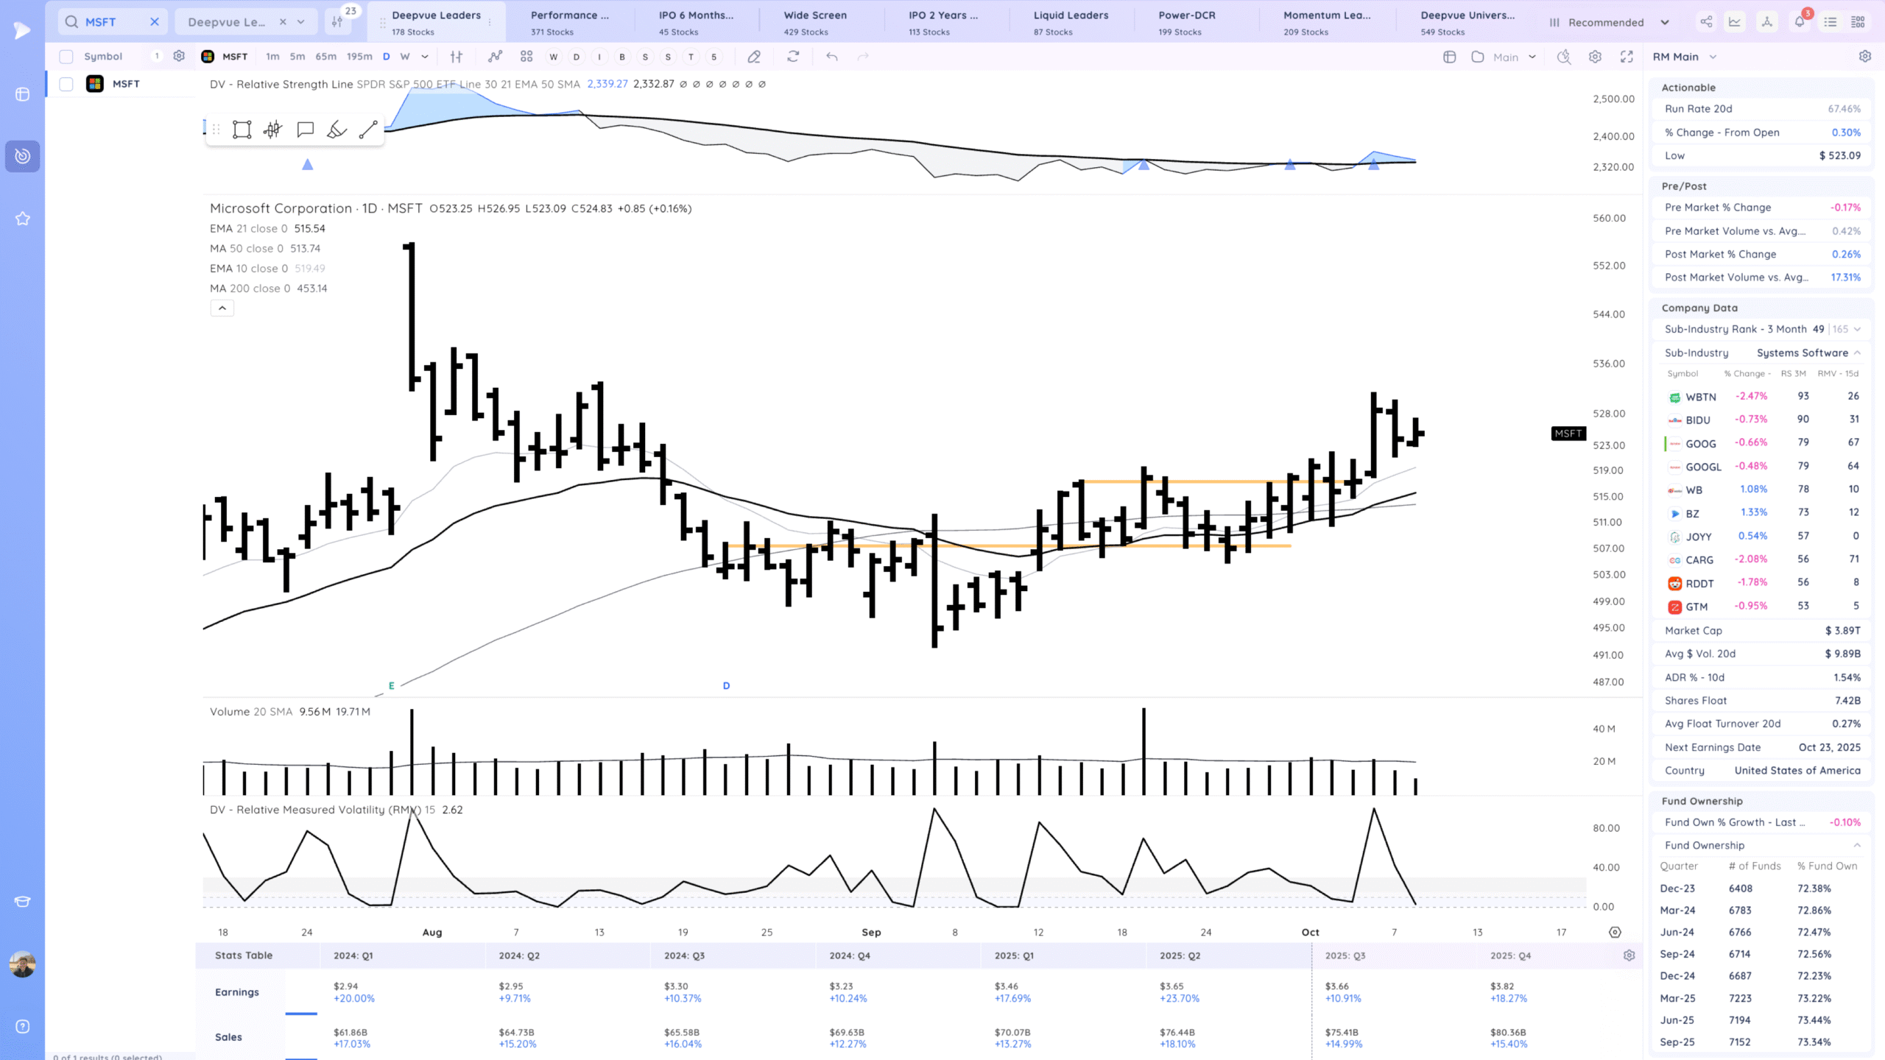Select the rectangle drawing tool
This screenshot has width=1885, height=1060.
pyautogui.click(x=242, y=130)
